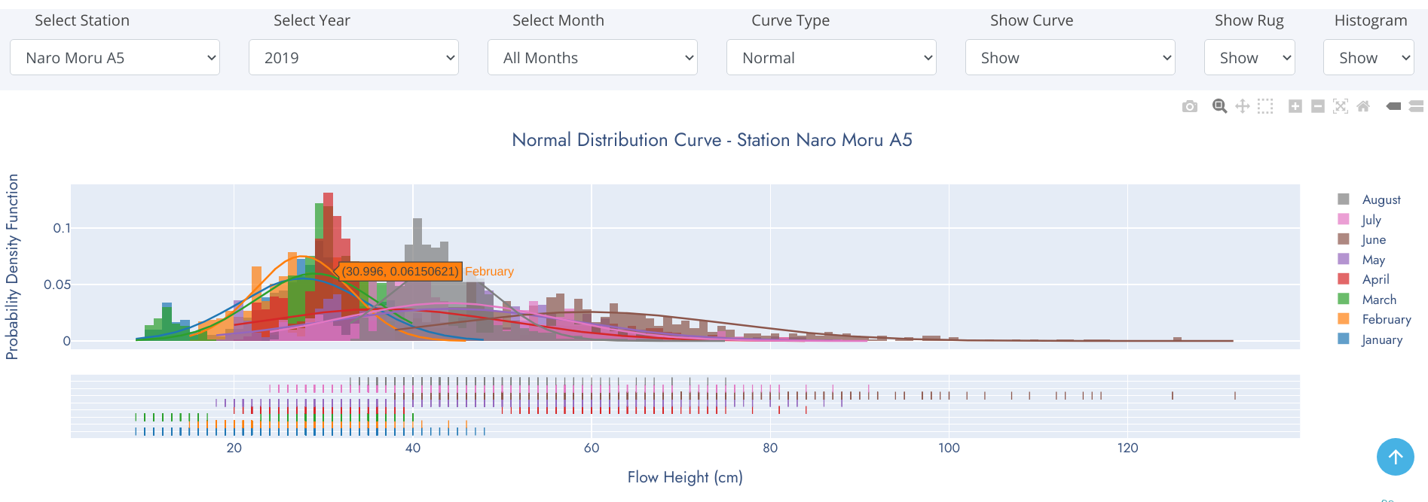This screenshot has width=1428, height=502.
Task: Download plot as PNG camera icon
Action: 1190,106
